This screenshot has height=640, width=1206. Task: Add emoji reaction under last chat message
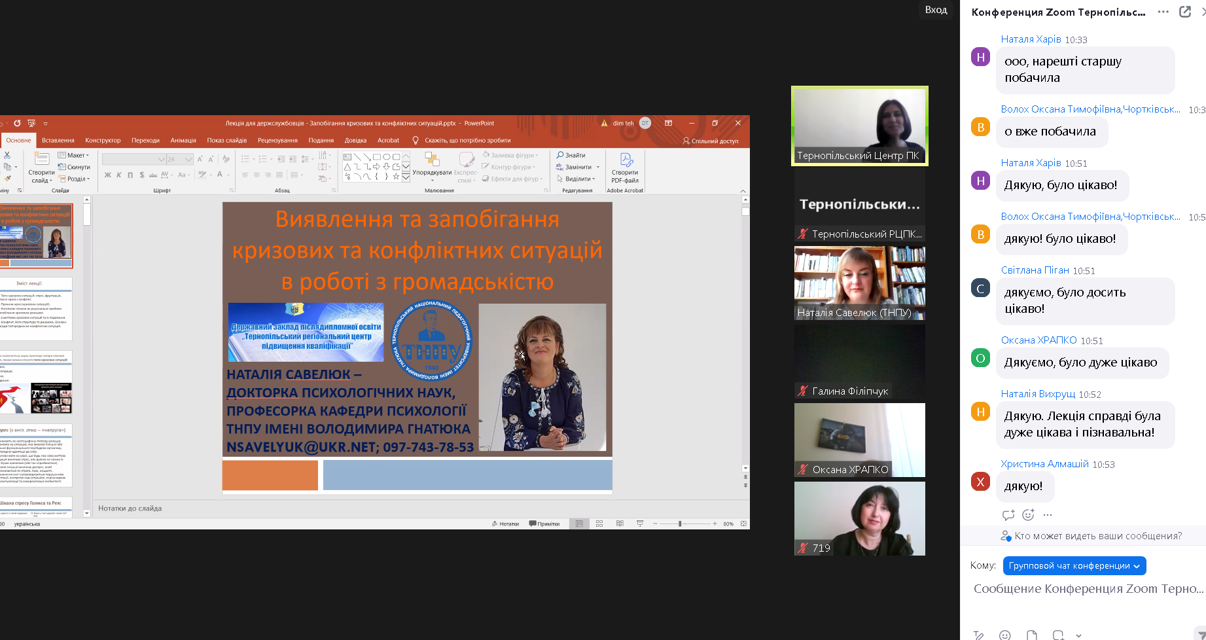click(x=1029, y=514)
